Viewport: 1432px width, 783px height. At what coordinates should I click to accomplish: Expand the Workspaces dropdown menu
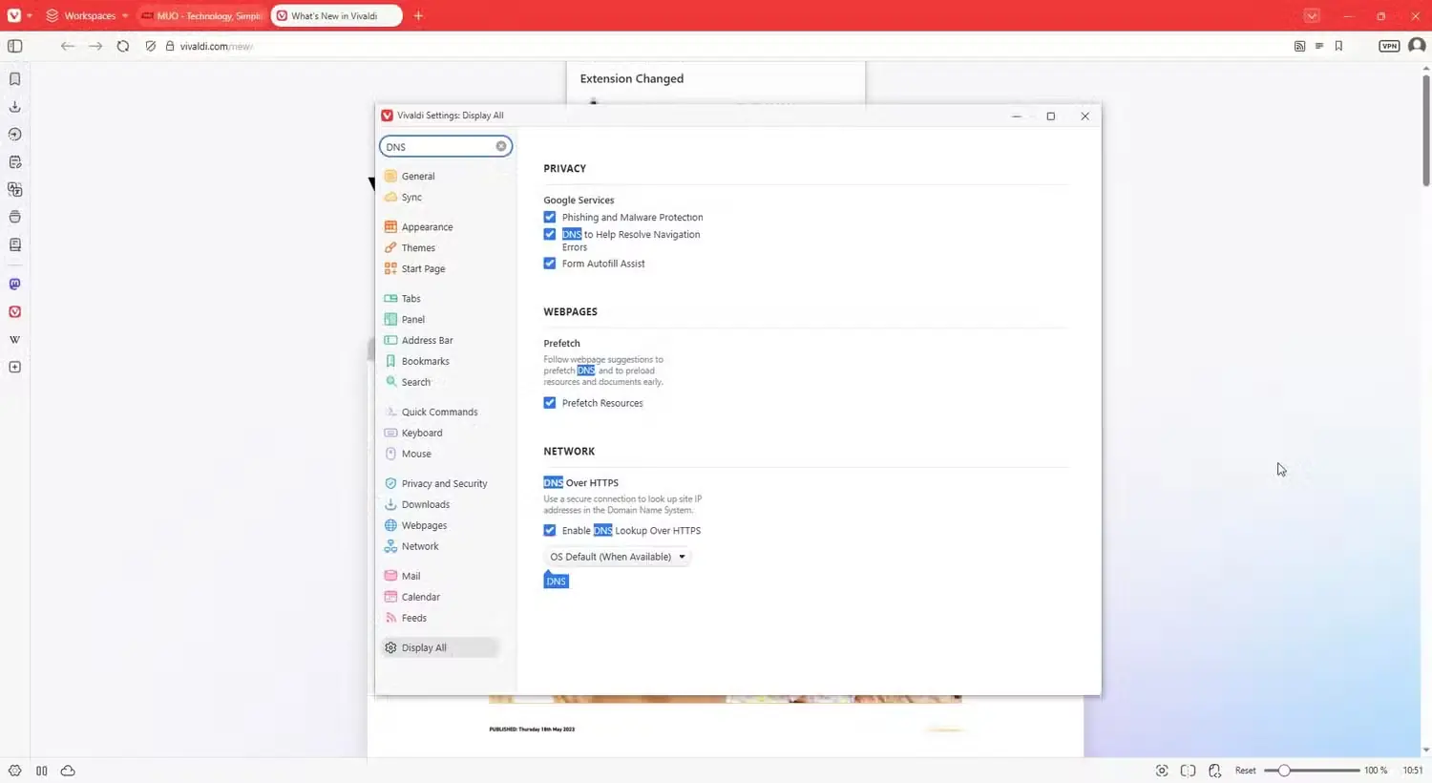[87, 15]
